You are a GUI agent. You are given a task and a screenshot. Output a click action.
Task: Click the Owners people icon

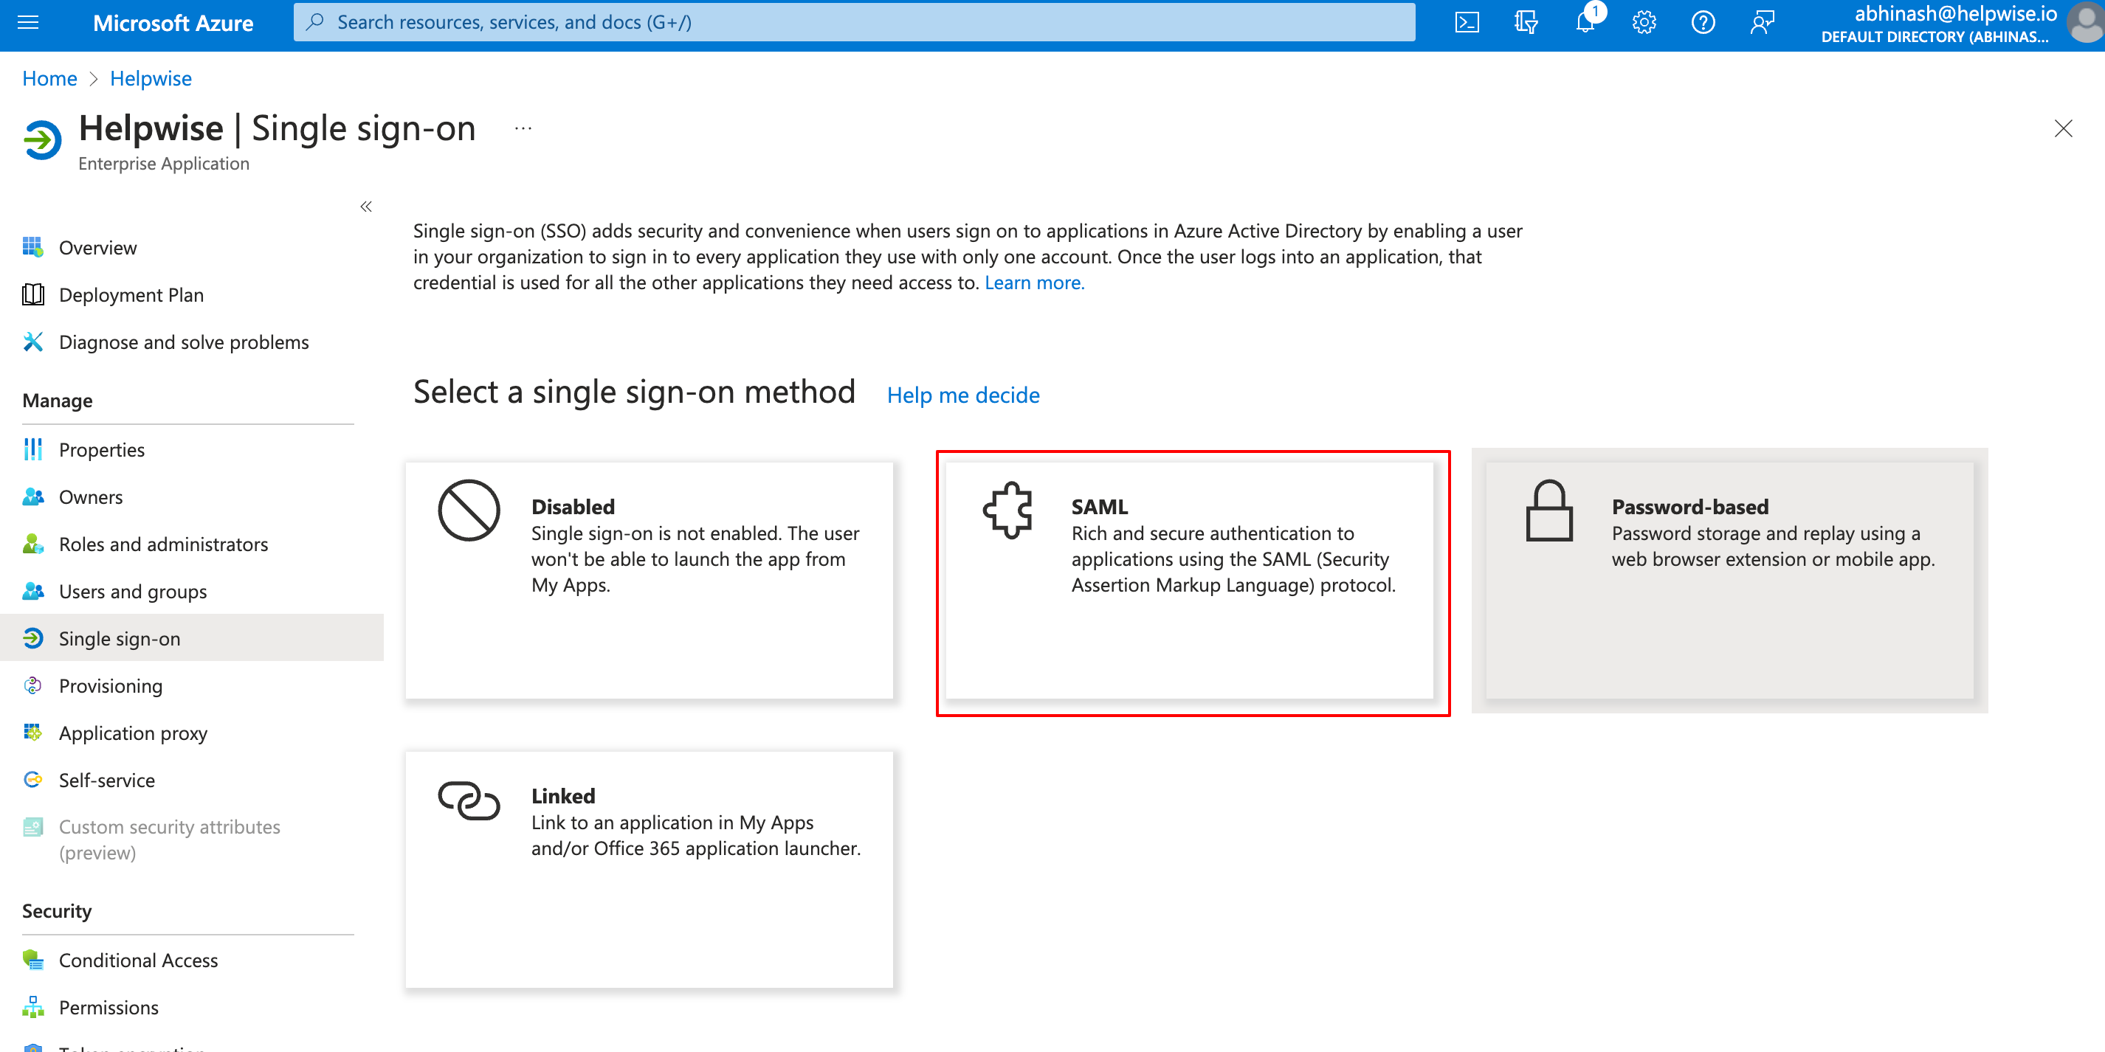tap(32, 496)
